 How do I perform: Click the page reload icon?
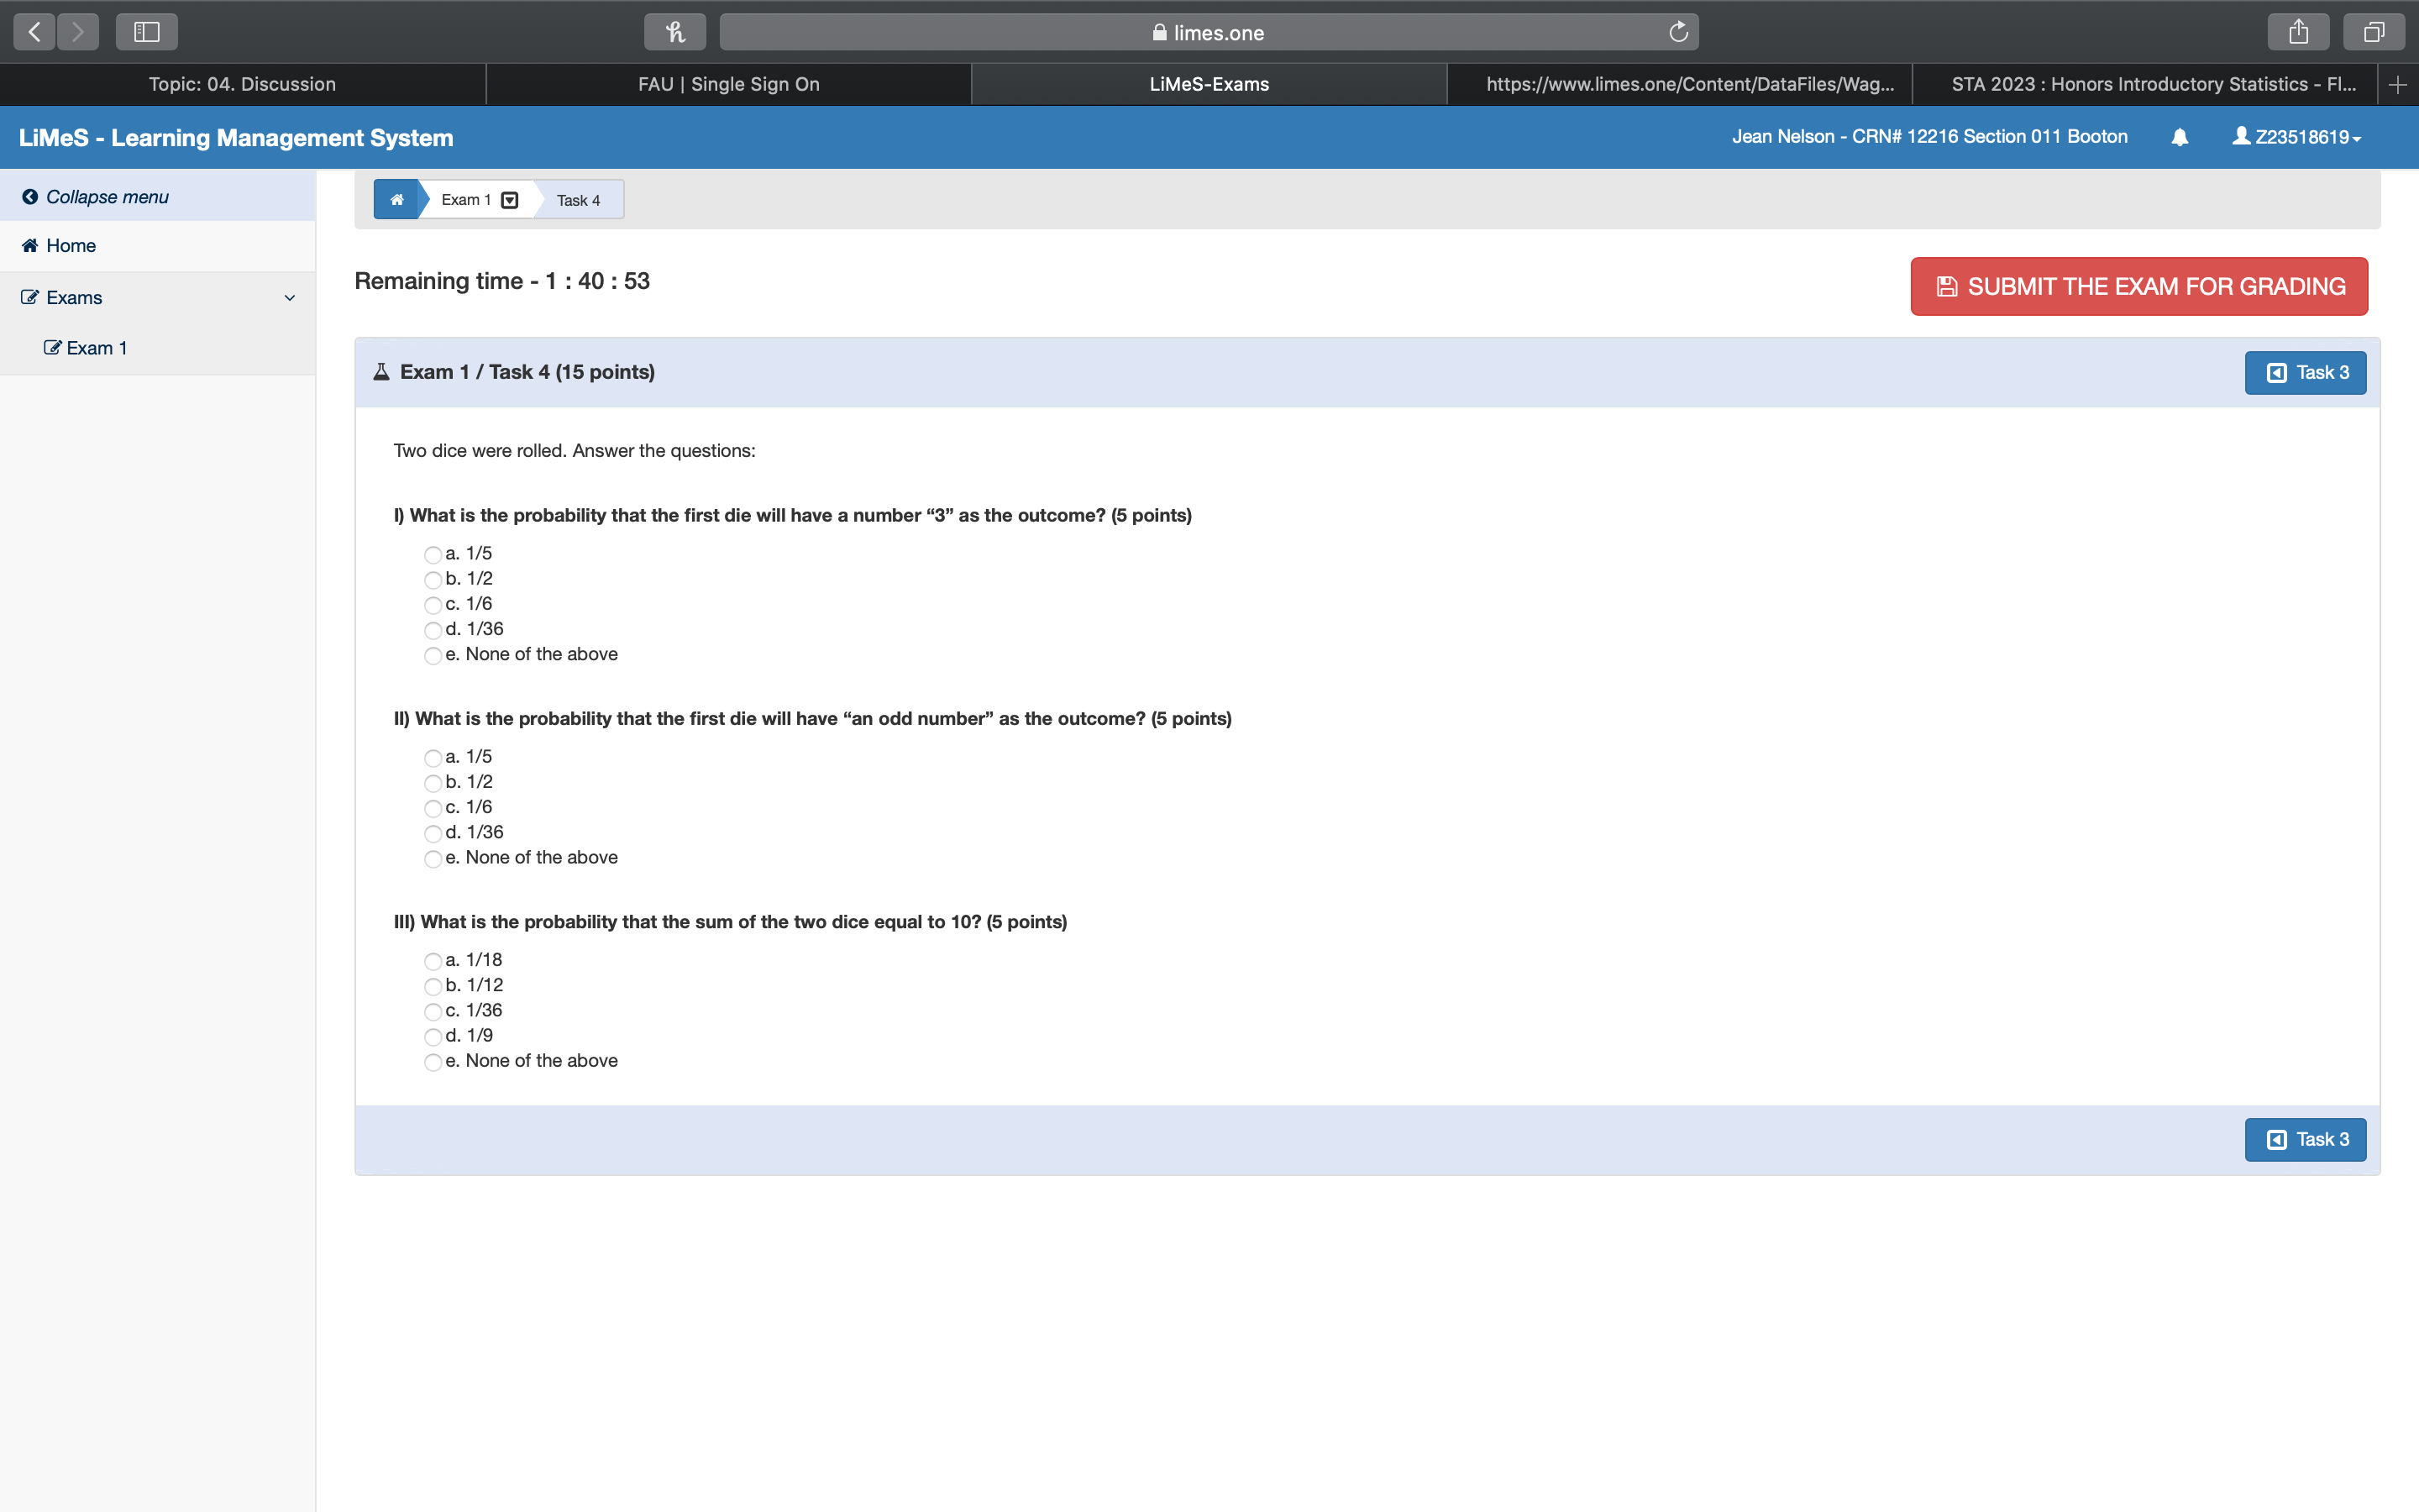[1678, 32]
